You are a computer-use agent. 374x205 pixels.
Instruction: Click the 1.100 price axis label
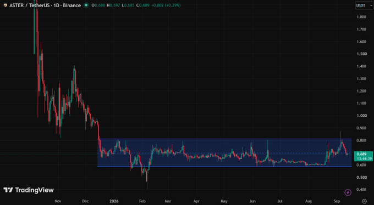(361, 104)
